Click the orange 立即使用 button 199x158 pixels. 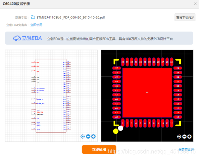click(x=99, y=149)
